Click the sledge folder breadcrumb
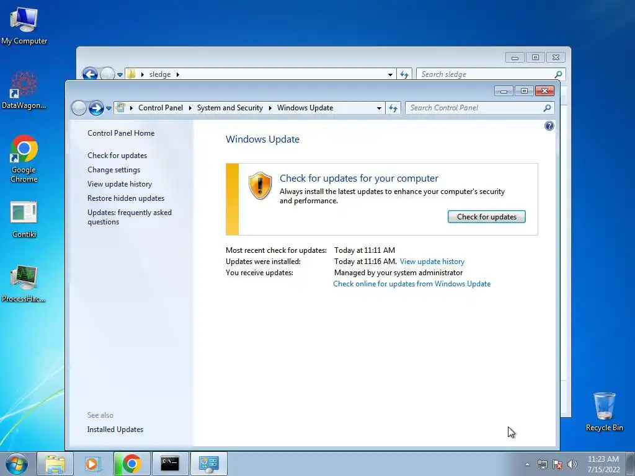635x476 pixels. (160, 74)
